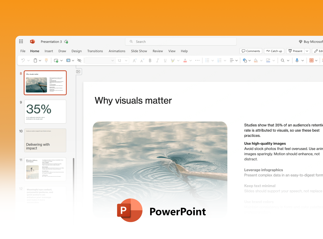Open the Help tab

184,51
